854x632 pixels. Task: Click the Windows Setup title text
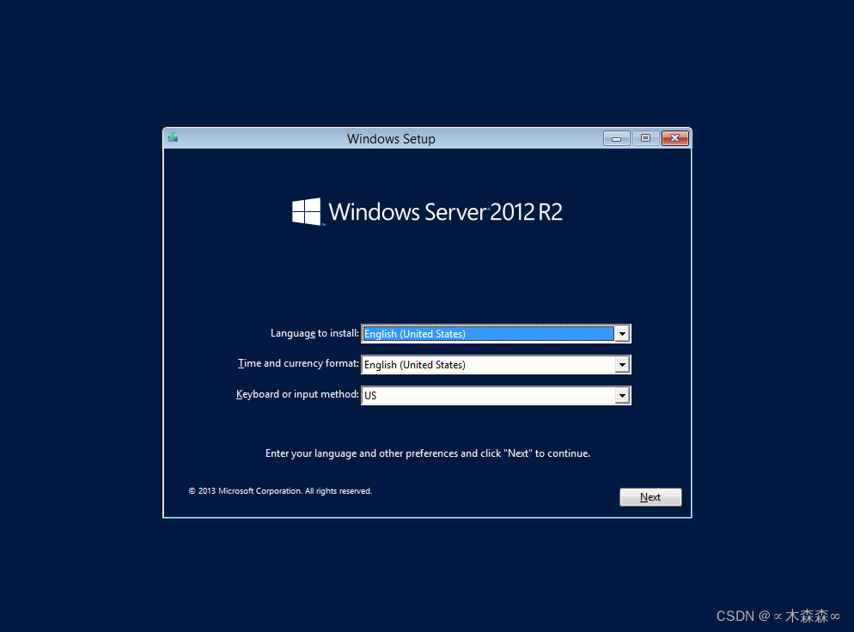[391, 139]
